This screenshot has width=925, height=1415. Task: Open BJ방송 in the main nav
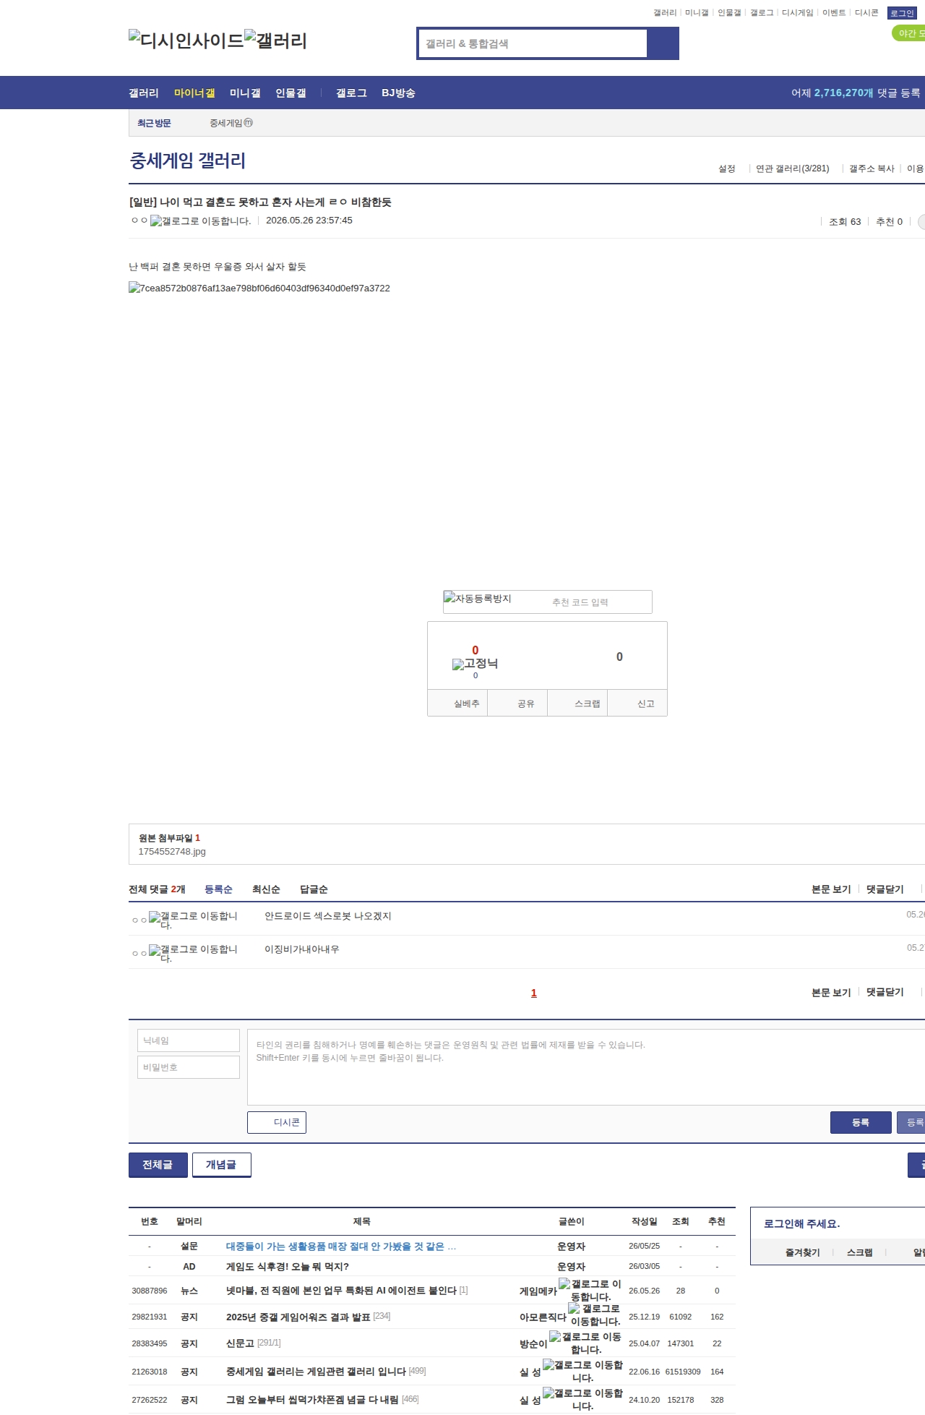point(398,93)
